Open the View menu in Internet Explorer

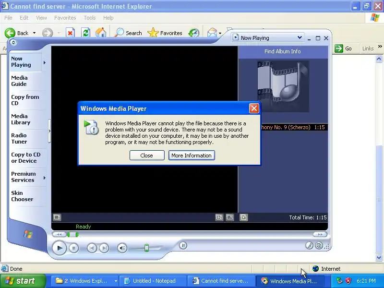(x=41, y=18)
